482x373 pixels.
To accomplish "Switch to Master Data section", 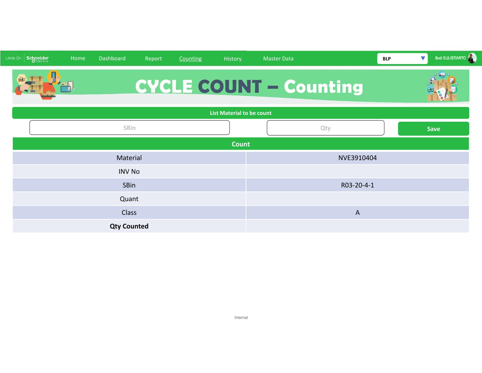I will (x=278, y=59).
